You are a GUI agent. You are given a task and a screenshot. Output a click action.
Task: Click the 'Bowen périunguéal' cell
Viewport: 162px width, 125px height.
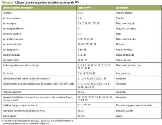click(11, 55)
